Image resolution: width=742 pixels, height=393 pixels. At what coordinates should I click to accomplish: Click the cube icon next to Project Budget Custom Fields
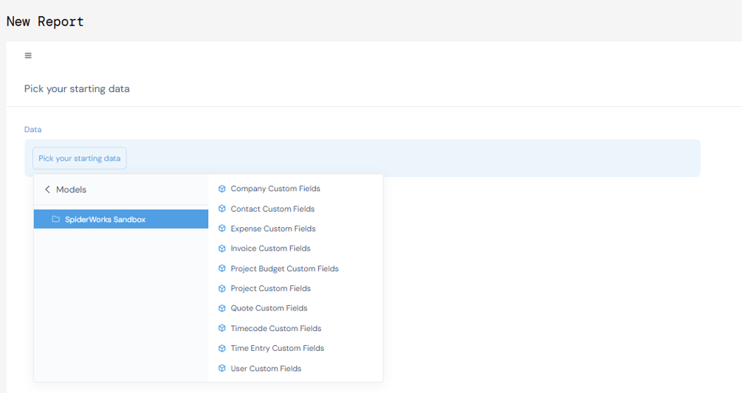pos(222,269)
